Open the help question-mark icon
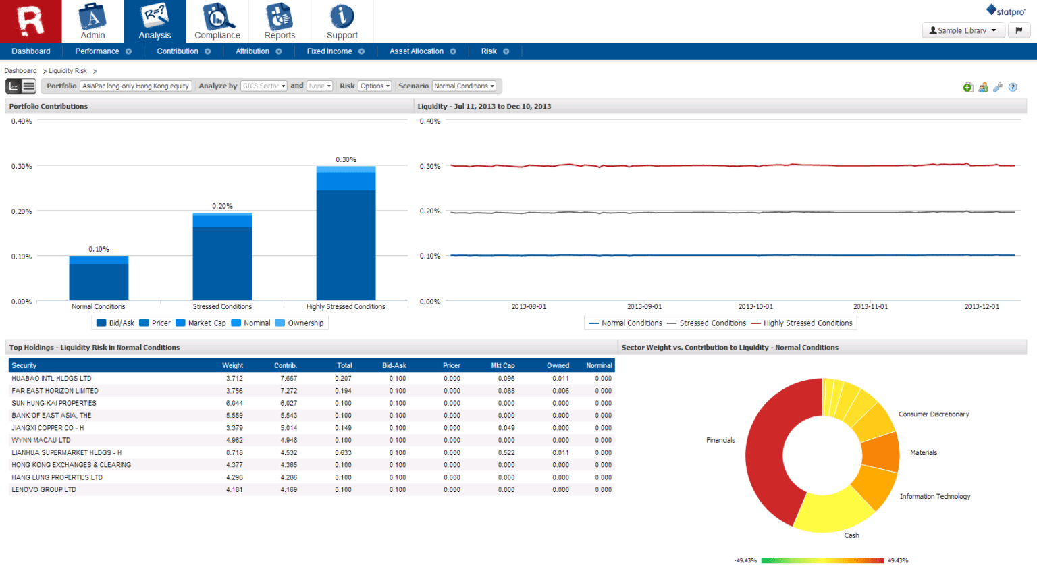This screenshot has height=565, width=1037. point(1013,87)
